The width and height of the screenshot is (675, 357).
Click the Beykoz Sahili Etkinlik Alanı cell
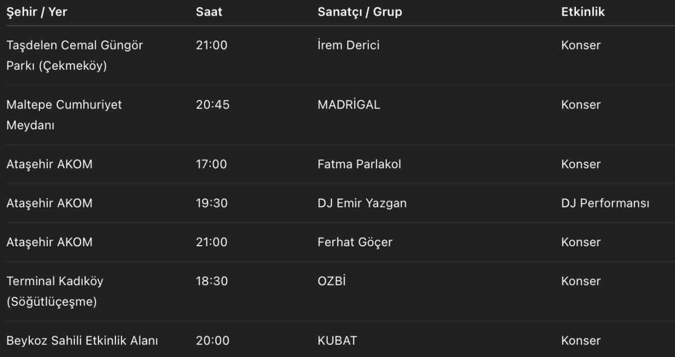82,341
